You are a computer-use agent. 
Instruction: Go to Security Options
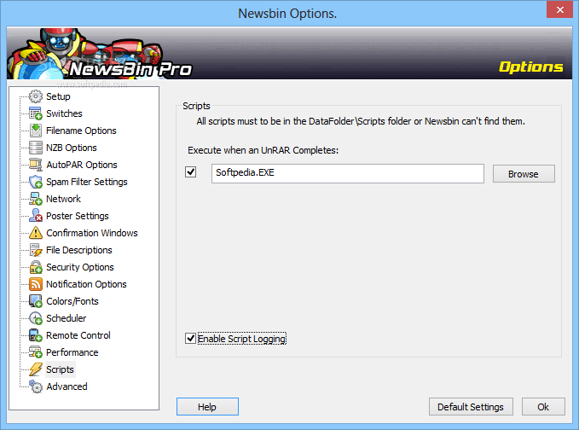(80, 267)
